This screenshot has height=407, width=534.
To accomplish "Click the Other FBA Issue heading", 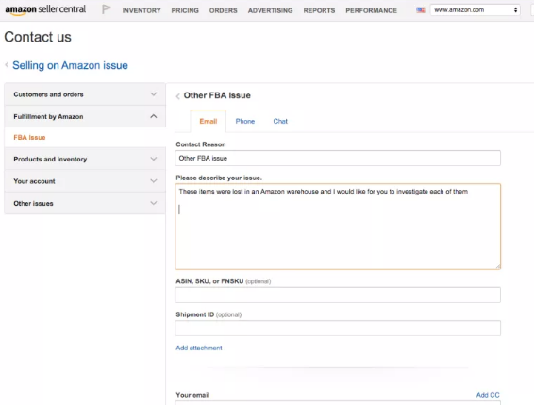I will 217,95.
